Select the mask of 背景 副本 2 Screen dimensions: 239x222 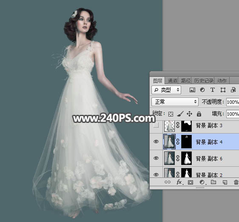tap(186, 173)
